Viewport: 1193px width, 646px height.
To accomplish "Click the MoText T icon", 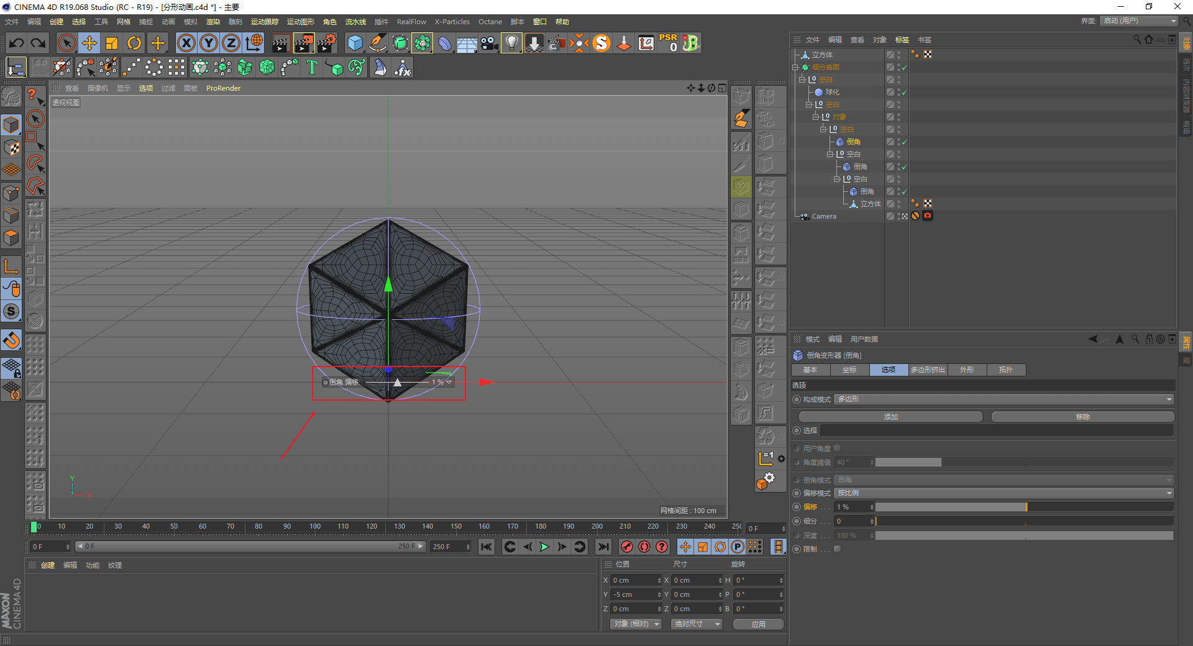I will 312,67.
